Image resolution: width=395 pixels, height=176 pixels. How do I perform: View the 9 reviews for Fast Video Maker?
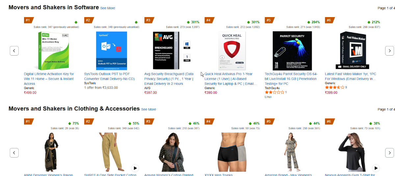tap(346, 88)
